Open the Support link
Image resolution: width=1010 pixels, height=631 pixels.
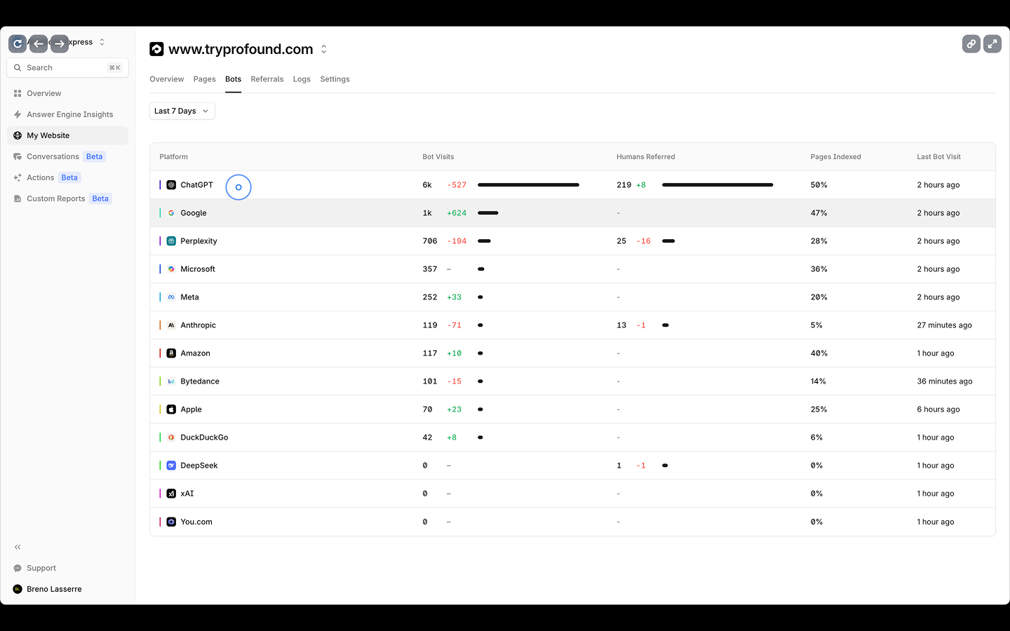(x=41, y=568)
